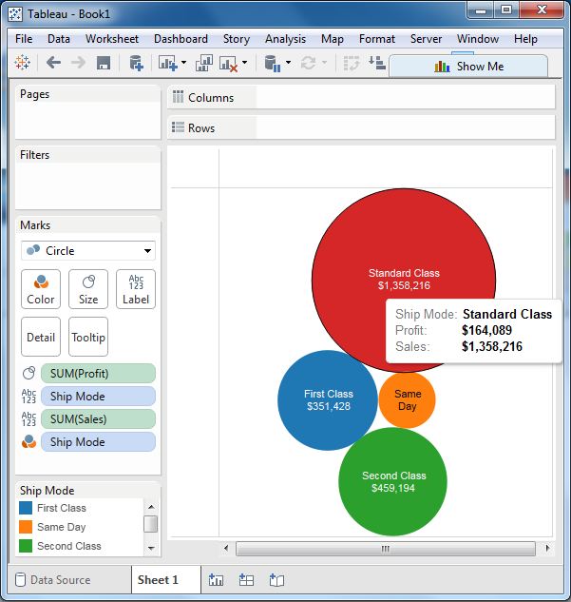Click the Tooltip button in Marks
Viewport: 571px width, 602px height.
click(88, 337)
